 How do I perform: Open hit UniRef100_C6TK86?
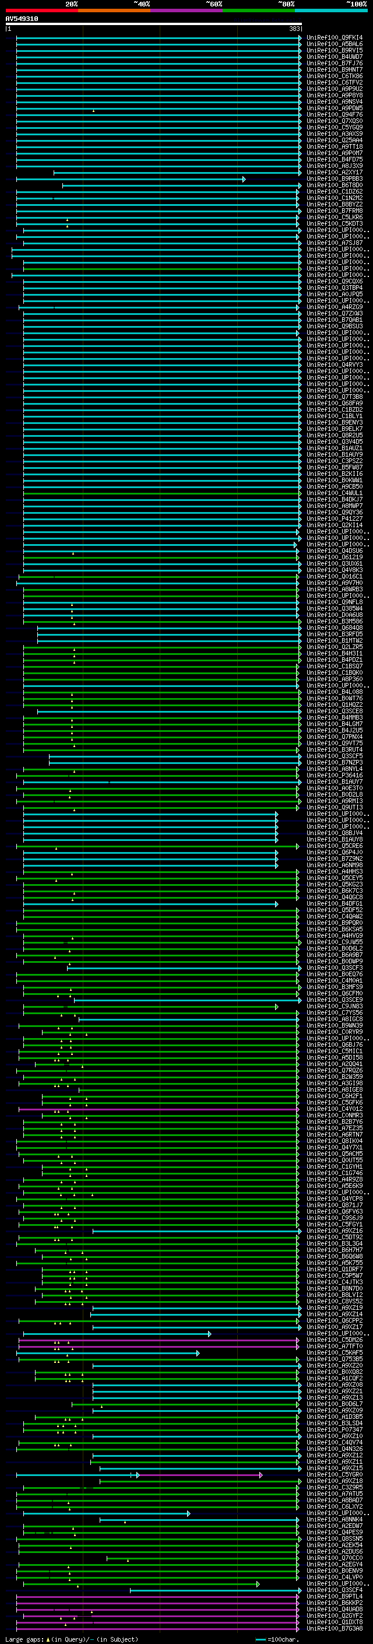335,76
